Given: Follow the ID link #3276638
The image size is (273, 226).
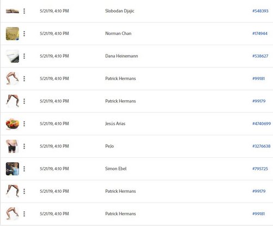Looking at the screenshot, I should (x=262, y=146).
